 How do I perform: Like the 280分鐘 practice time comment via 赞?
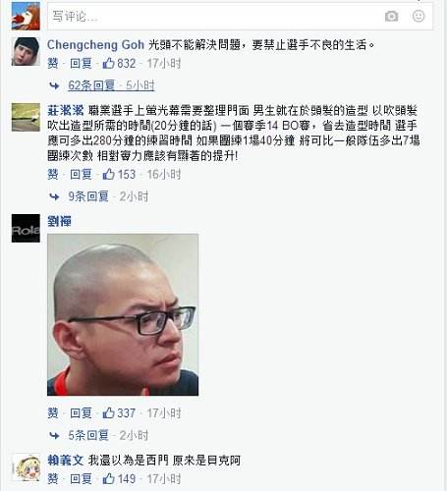[53, 174]
